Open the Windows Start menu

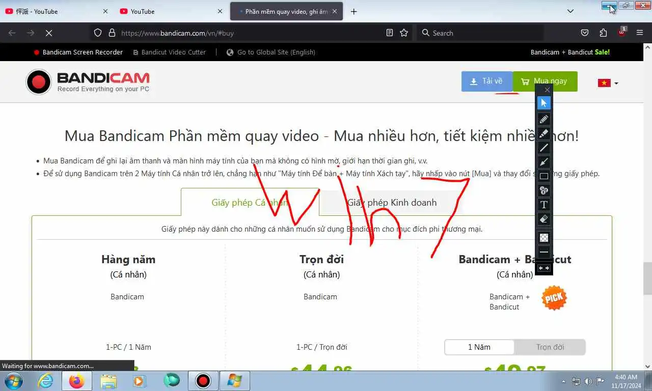point(13,381)
